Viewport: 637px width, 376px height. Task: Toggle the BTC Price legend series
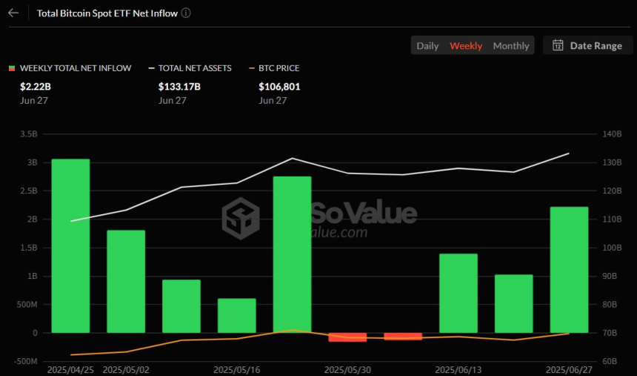(279, 68)
